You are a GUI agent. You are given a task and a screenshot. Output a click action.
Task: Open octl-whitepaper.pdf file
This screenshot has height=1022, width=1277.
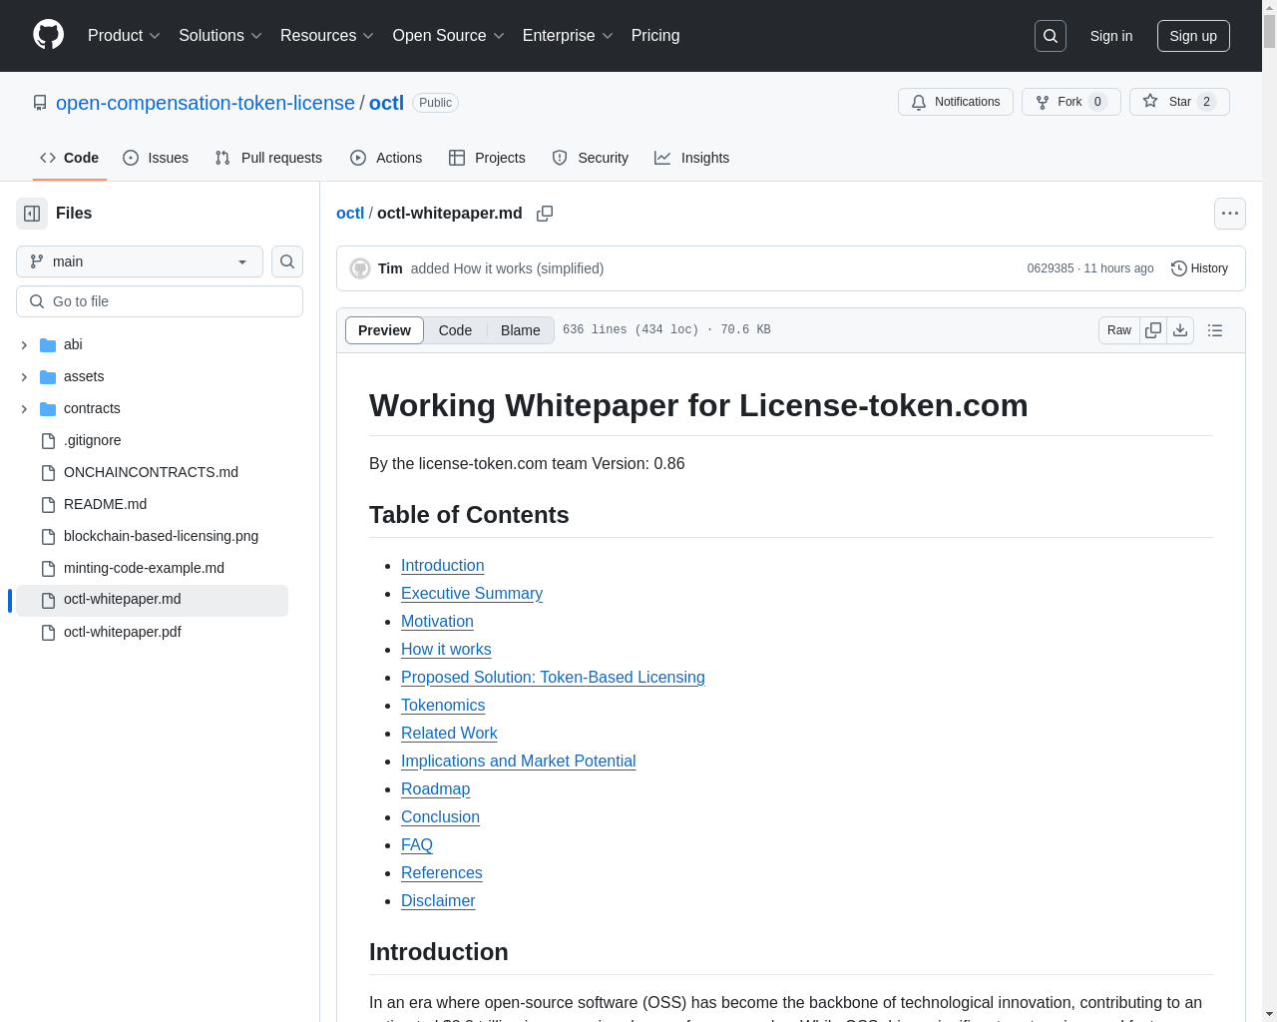tap(123, 632)
